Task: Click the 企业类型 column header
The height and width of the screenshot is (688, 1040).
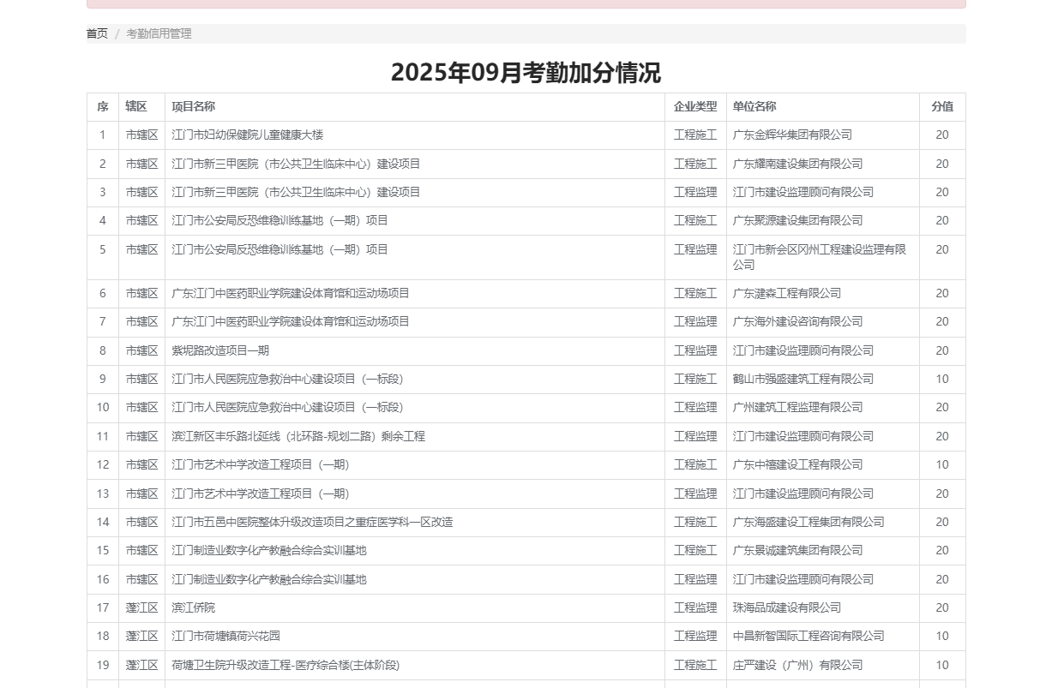Action: (694, 107)
